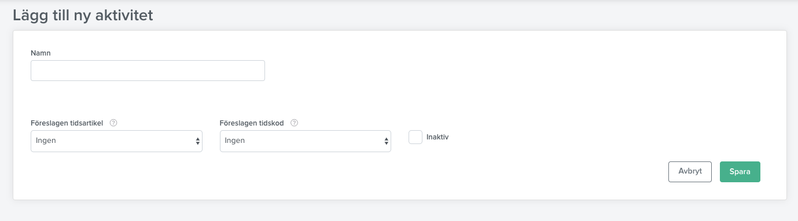Click the question mark beside Föreslagen tidskod
Screen dimensions: 798x221
[x=295, y=123]
